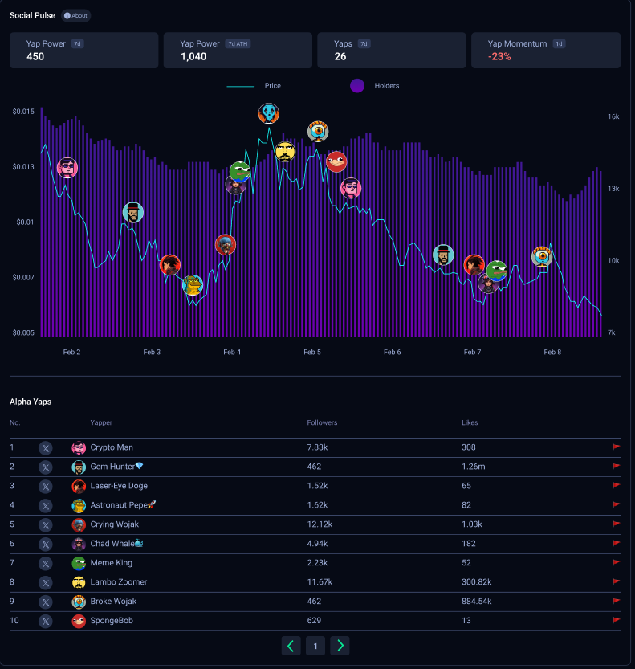
Task: Click the About info badge
Action: (75, 15)
